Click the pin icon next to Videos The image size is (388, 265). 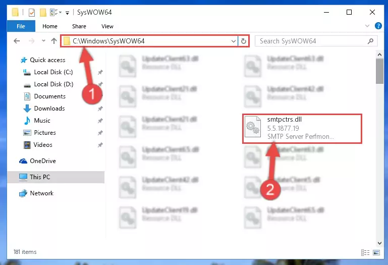click(100, 145)
